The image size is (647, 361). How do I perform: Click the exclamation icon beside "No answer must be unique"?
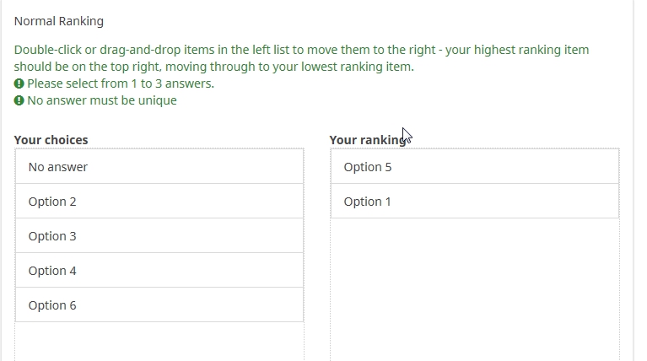point(19,100)
